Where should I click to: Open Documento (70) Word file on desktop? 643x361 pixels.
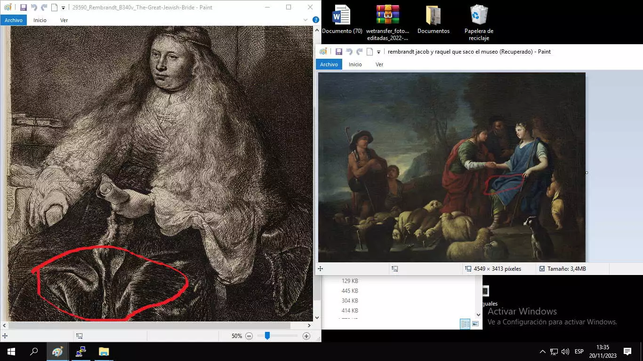(342, 20)
